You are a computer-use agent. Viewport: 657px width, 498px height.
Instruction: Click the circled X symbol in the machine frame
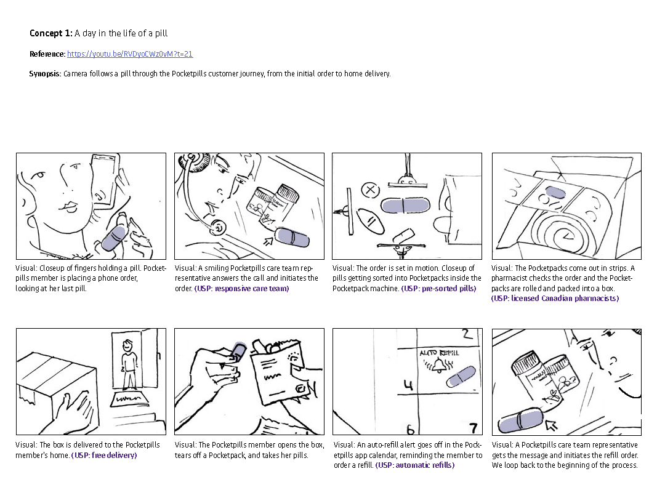coord(370,190)
